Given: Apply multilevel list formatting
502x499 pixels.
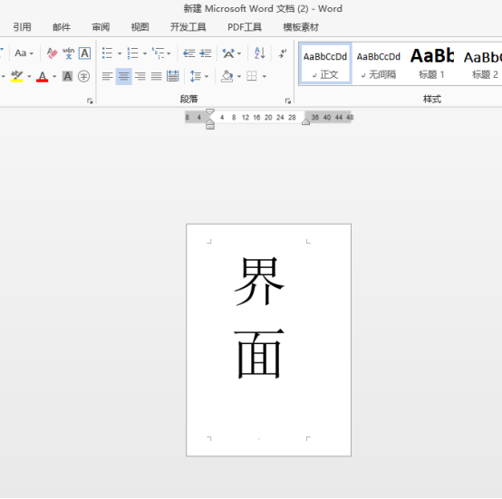Looking at the screenshot, I should (x=159, y=53).
